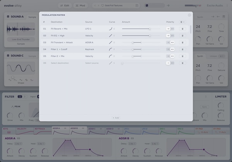Set row 01 polarity to bipolar
Image resolution: width=232 pixels, height=162 pixels.
point(172,29)
